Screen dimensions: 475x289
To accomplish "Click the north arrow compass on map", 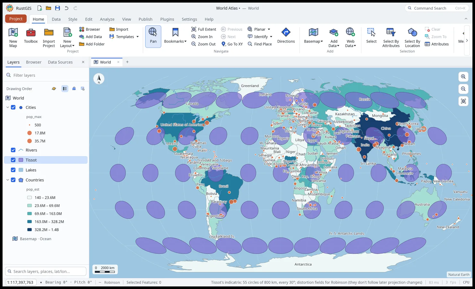I will click(99, 79).
